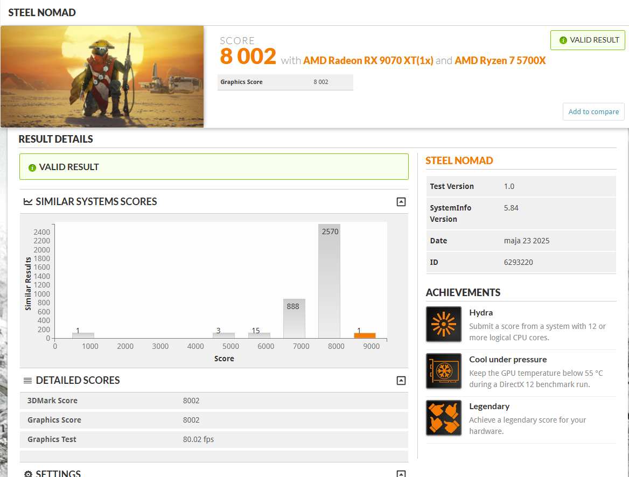Click the Legendary achievement icon

[x=444, y=418]
